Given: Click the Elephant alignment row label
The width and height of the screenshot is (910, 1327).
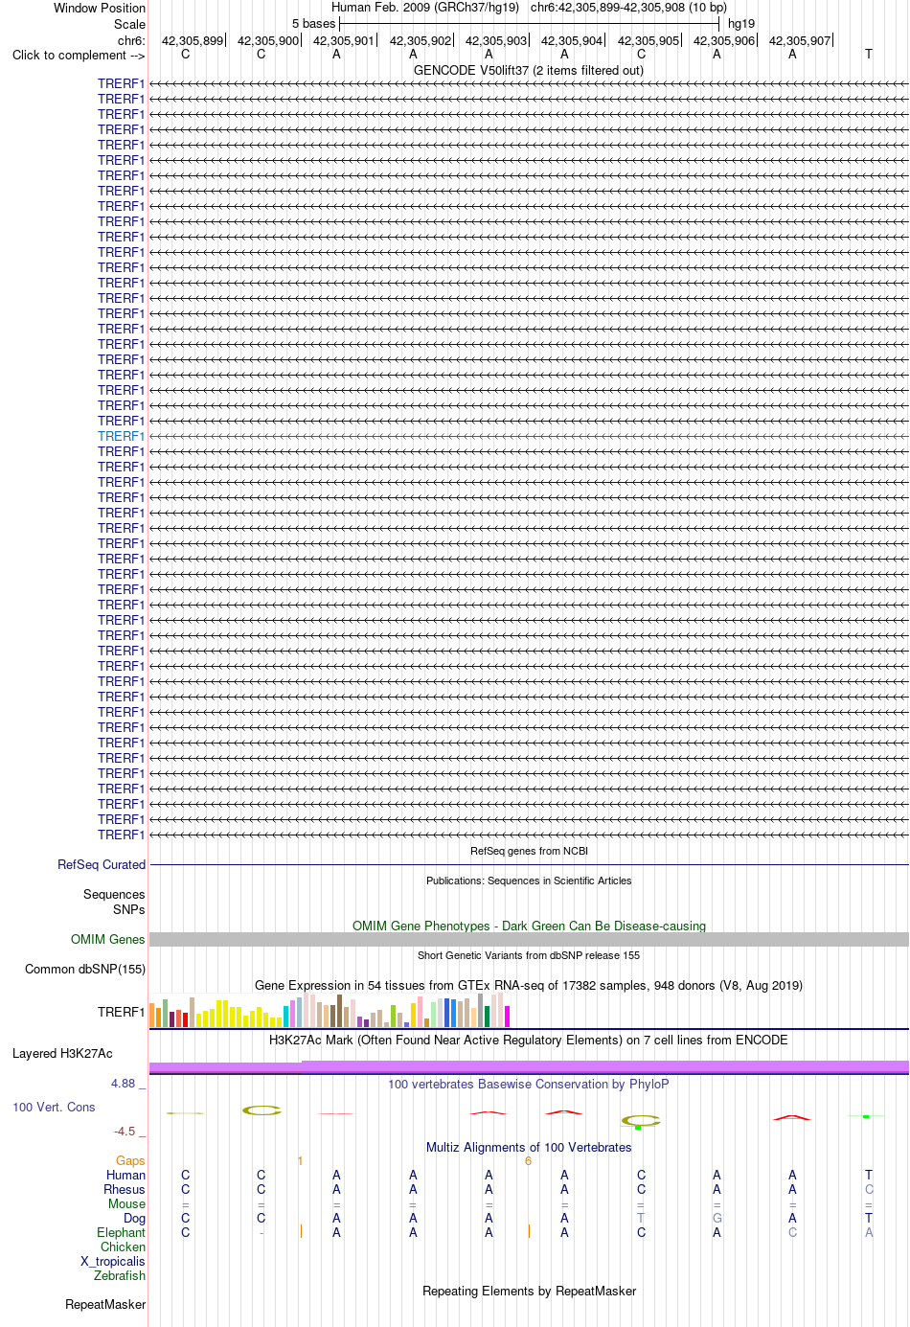Looking at the screenshot, I should point(121,1232).
